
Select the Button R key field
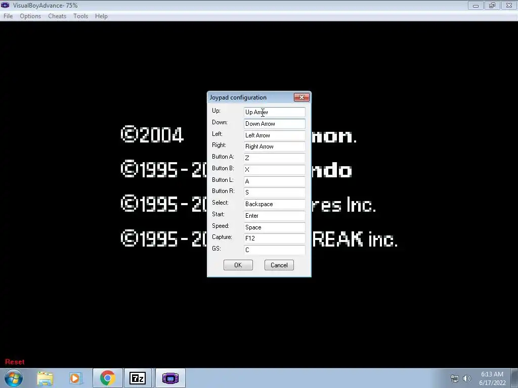[x=275, y=192]
